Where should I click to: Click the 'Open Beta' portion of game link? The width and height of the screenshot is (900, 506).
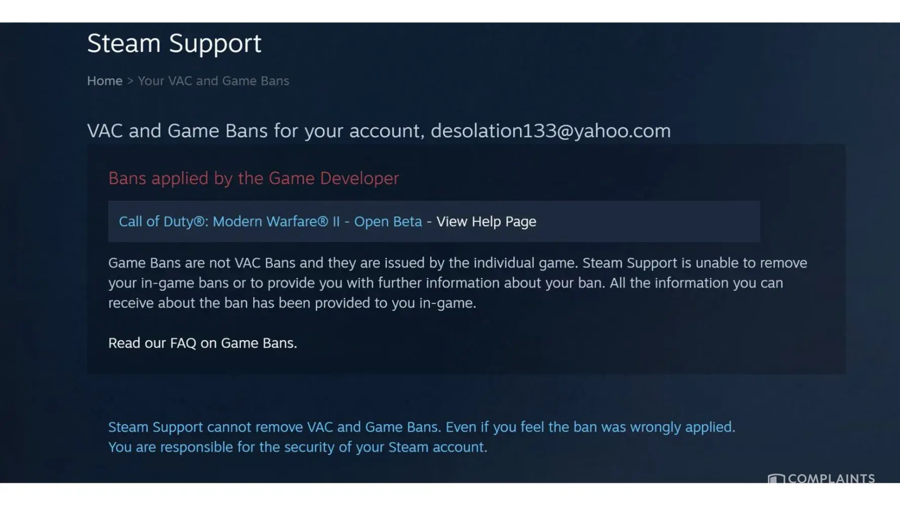click(x=388, y=222)
